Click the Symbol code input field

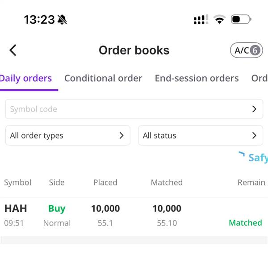[134, 109]
